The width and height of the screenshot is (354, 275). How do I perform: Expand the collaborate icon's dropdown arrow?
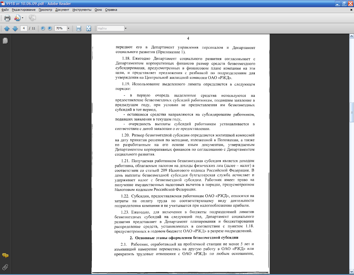click(x=23, y=18)
